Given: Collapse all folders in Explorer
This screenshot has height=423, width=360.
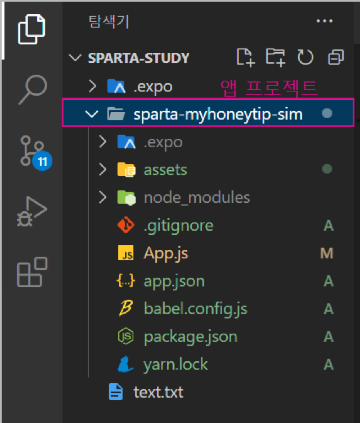Looking at the screenshot, I should pyautogui.click(x=336, y=57).
